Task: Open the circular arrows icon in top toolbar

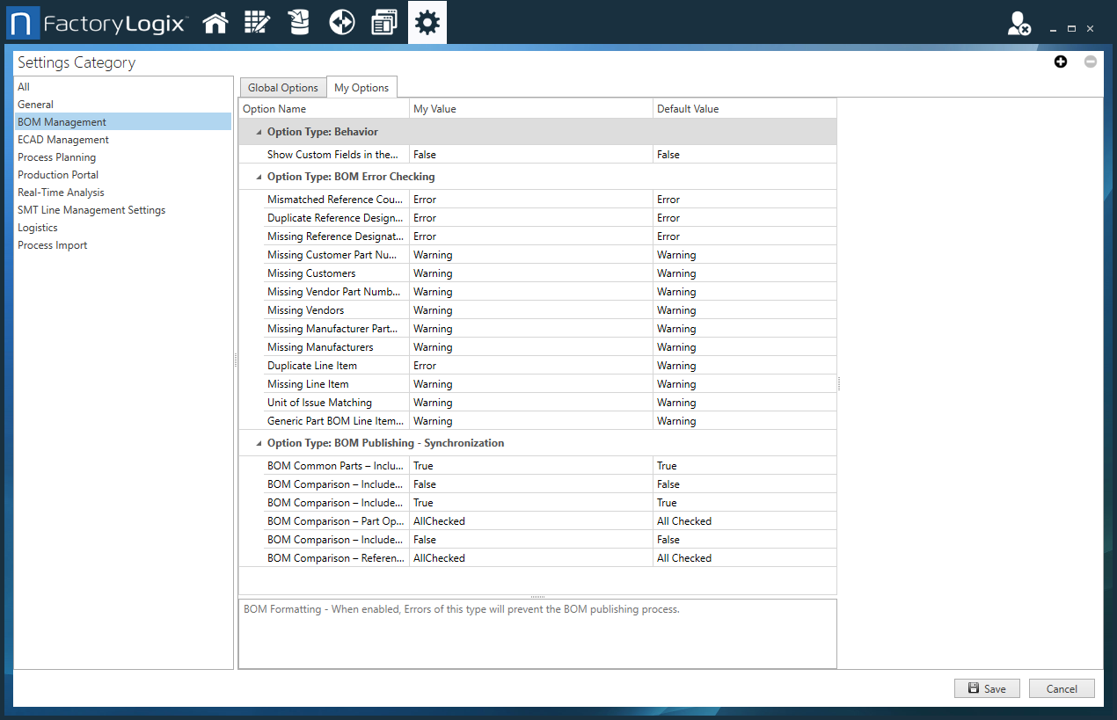Action: [x=341, y=23]
